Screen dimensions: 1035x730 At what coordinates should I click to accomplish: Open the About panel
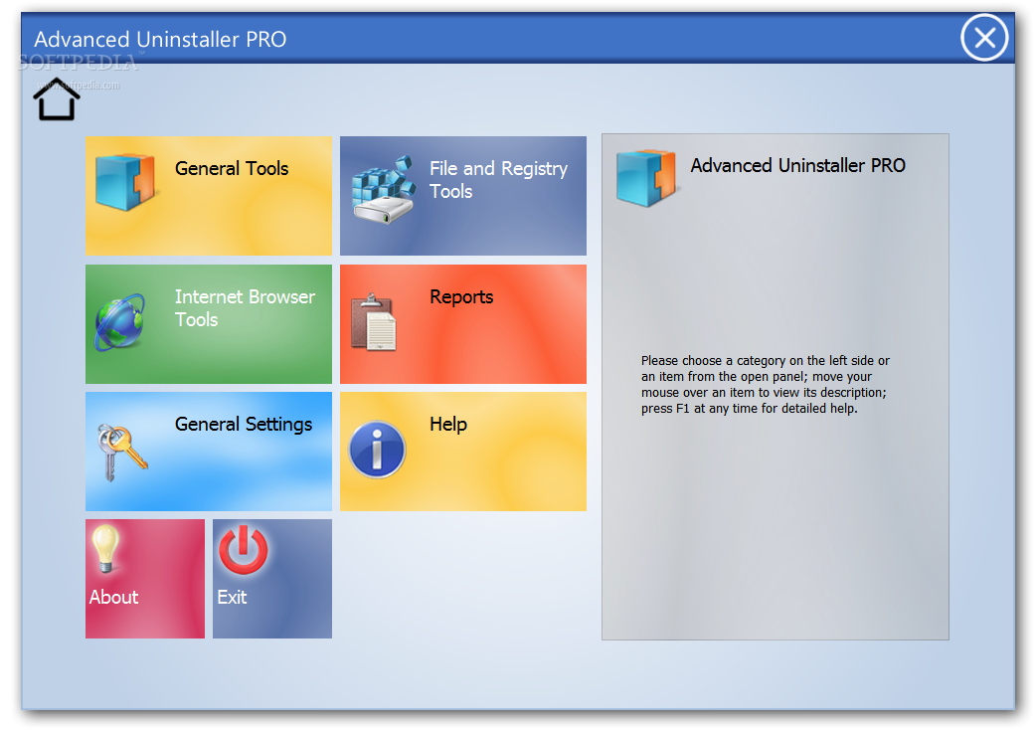[x=112, y=597]
